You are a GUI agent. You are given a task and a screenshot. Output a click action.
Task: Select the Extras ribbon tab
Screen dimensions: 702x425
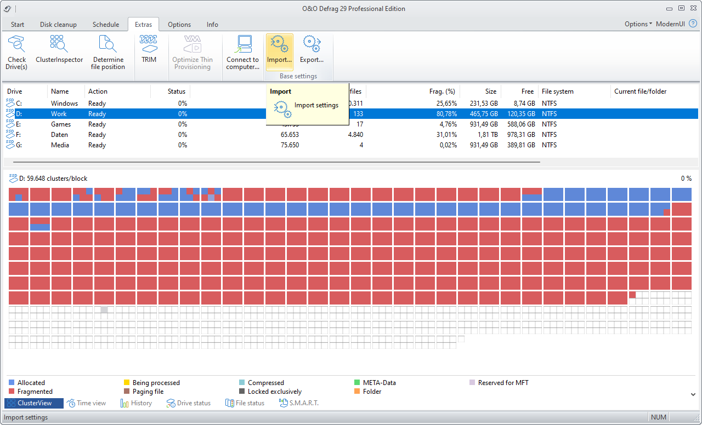[x=144, y=25]
